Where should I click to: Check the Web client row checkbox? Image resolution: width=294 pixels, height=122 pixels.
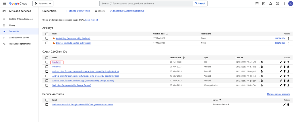pyautogui.click(x=47, y=85)
